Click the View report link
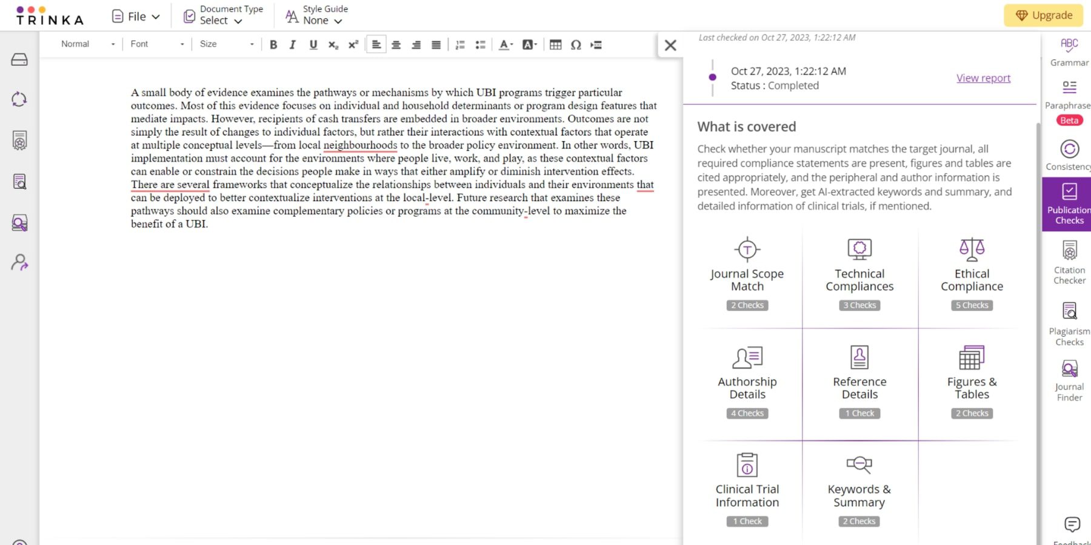 pyautogui.click(x=983, y=78)
